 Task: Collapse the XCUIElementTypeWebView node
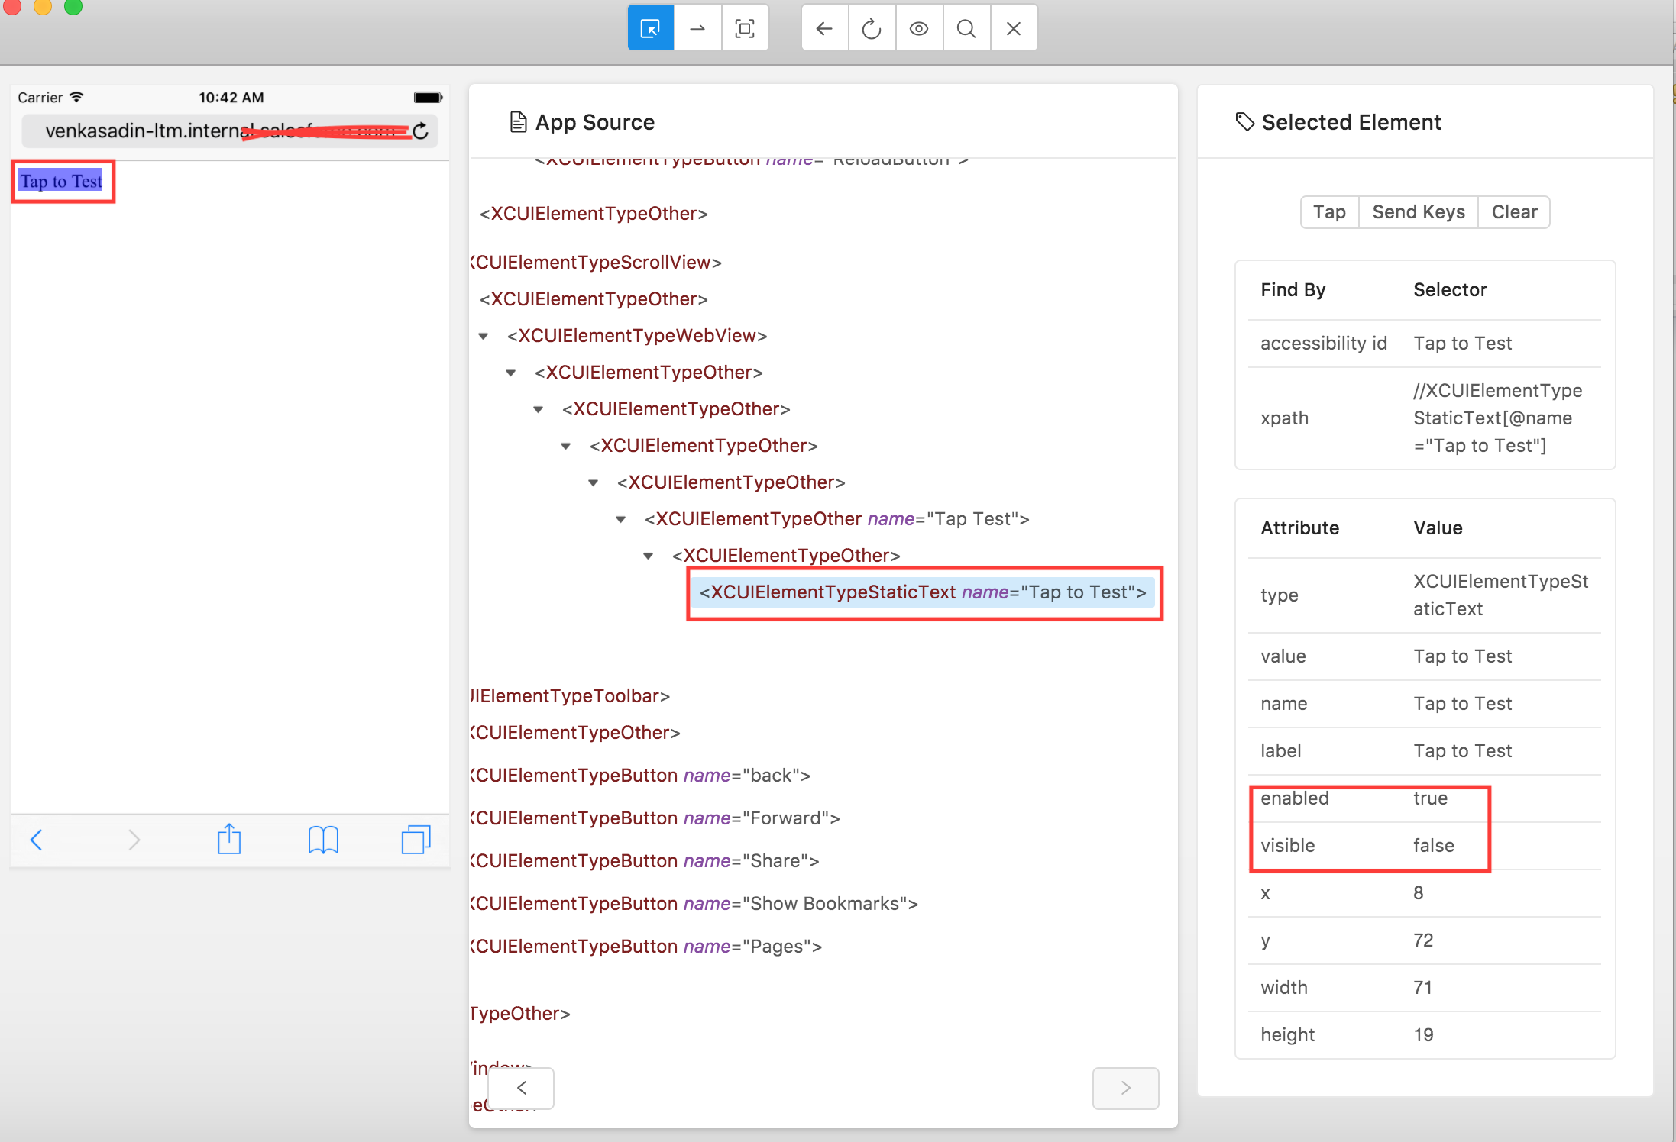point(484,336)
